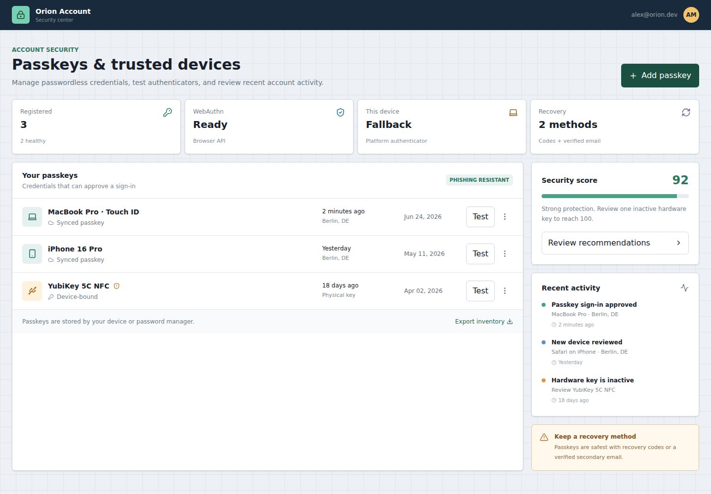
Task: Click the security score progress bar
Action: [x=615, y=196]
